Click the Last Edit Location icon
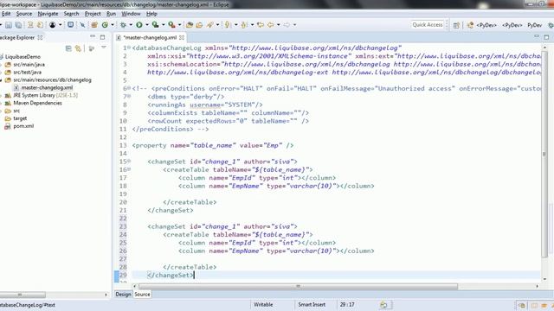 [x=261, y=25]
